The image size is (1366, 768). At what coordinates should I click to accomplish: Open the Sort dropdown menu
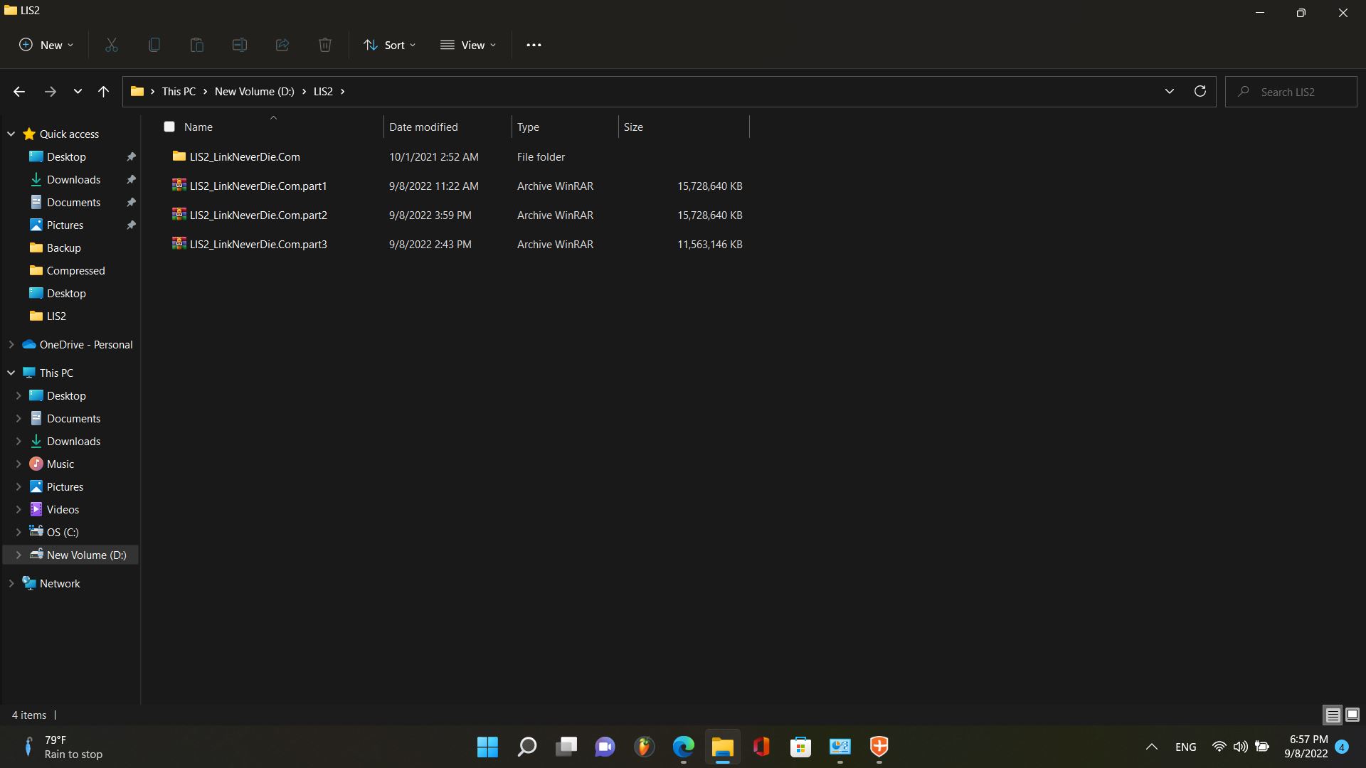click(x=389, y=45)
